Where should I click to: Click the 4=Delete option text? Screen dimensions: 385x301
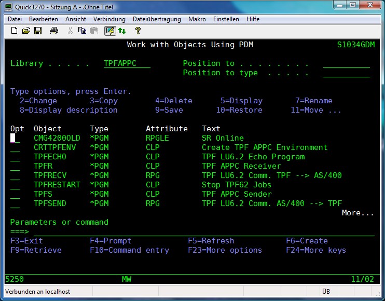coord(174,101)
